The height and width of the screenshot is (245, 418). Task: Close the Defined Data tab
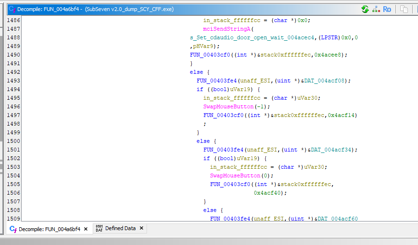[x=141, y=229]
